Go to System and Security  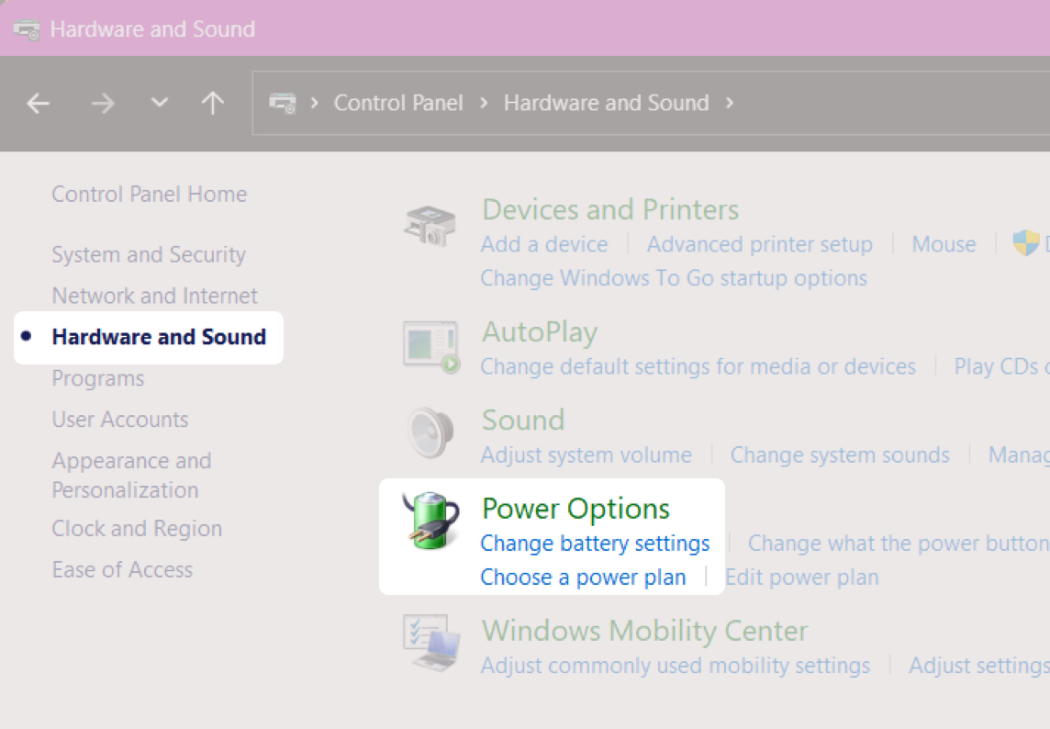(x=149, y=254)
